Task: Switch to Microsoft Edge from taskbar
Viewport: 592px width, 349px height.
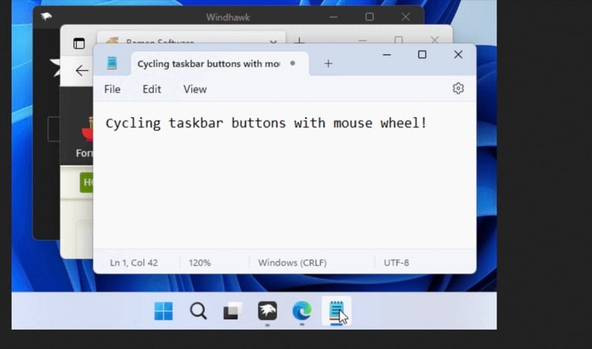Action: tap(302, 310)
